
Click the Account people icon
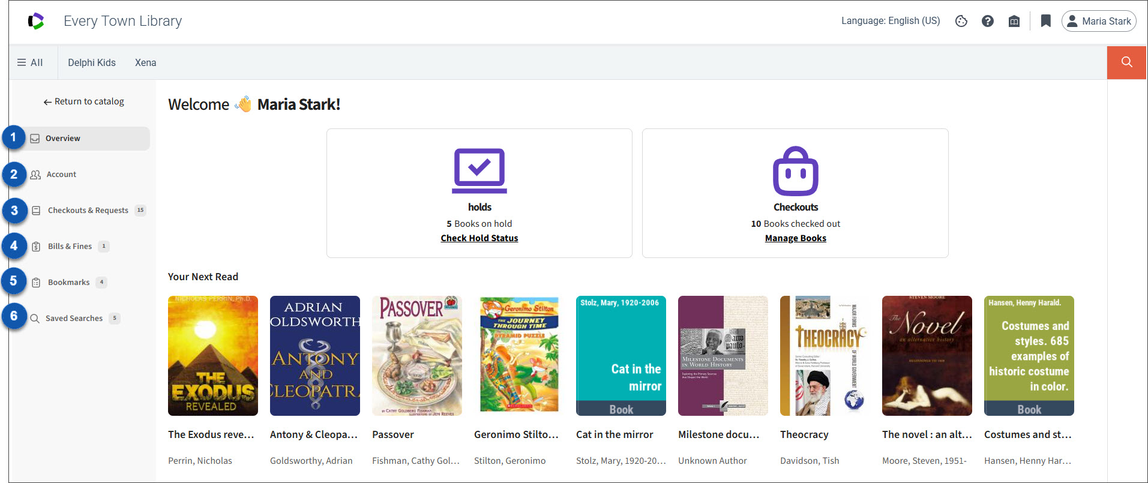coord(35,175)
